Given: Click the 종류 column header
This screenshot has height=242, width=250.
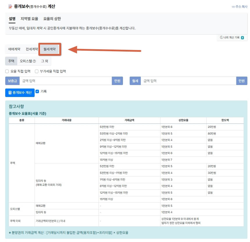Looking at the screenshot, I should (x=22, y=120).
